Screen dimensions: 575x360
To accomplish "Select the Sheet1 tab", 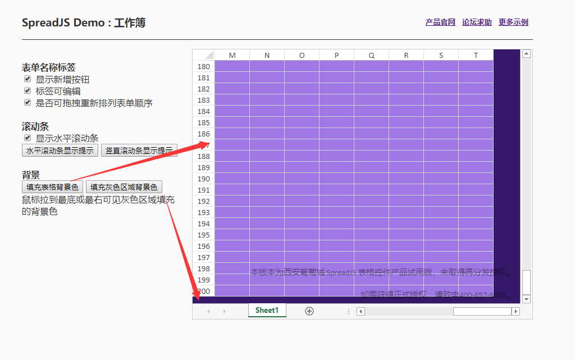I will (x=267, y=310).
